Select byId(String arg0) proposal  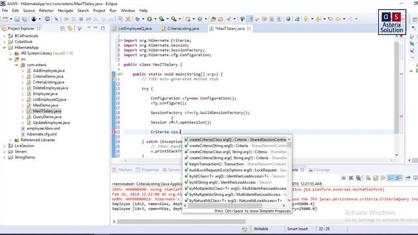(x=236, y=183)
